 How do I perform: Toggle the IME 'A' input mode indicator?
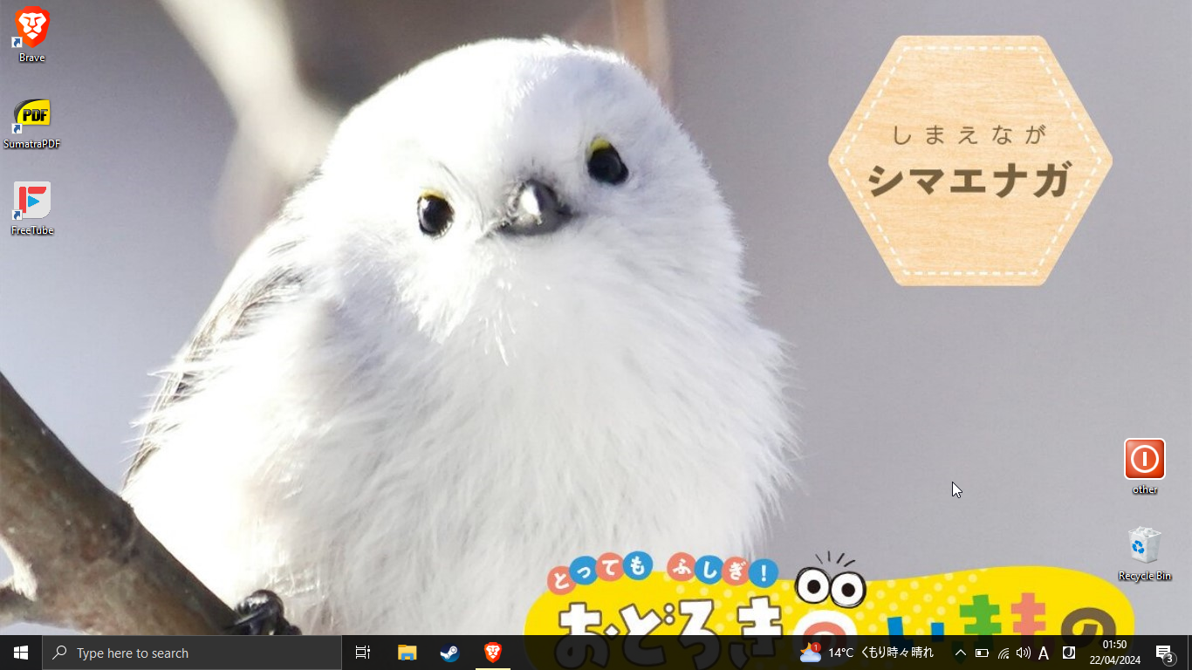(1044, 653)
